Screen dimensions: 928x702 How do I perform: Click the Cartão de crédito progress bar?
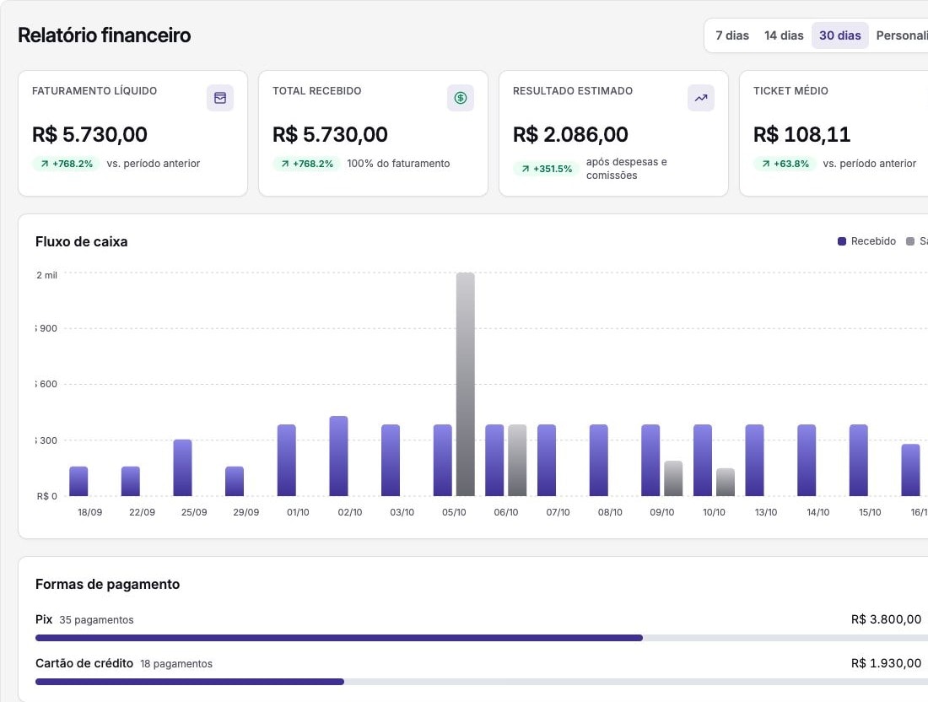[482, 682]
